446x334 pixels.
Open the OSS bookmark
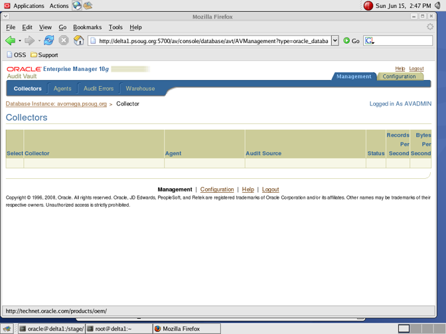click(16, 55)
